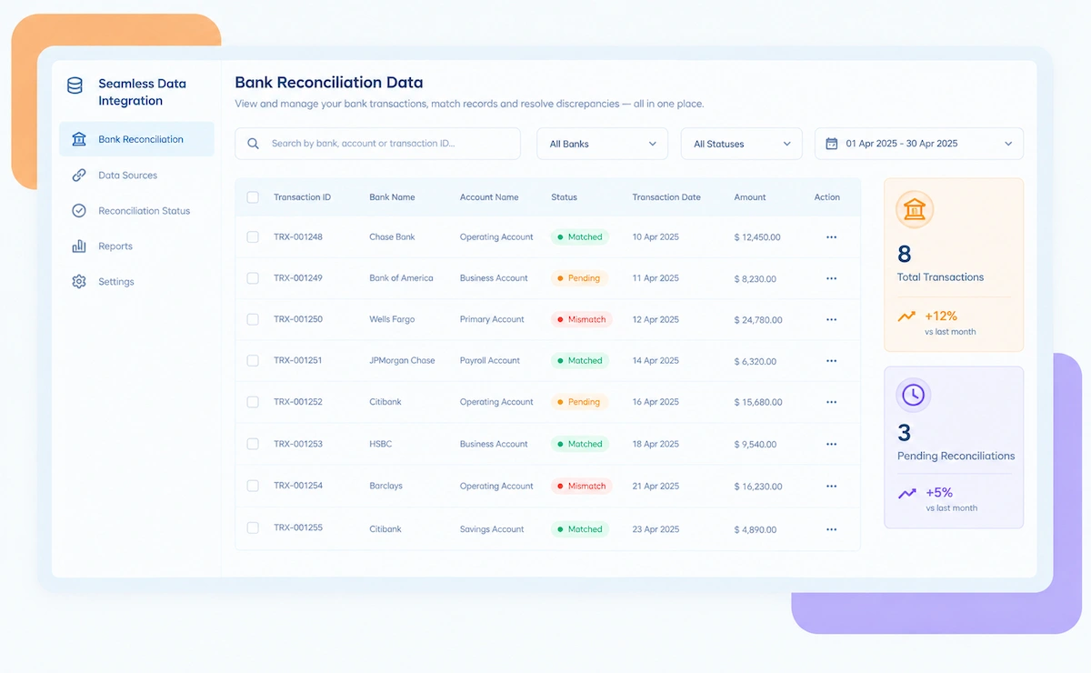Click the Mismatch badge for Wells Fargo row

point(581,320)
